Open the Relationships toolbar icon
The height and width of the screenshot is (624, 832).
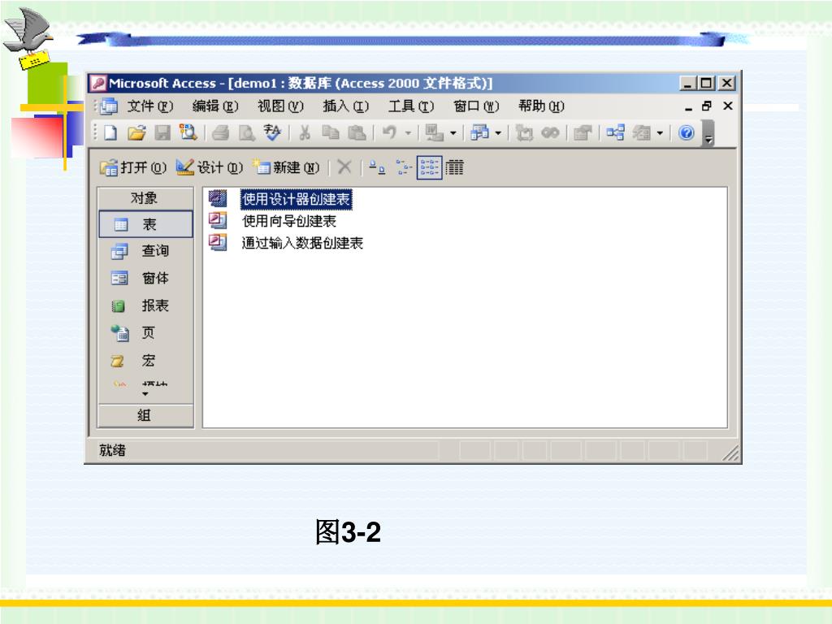point(616,132)
